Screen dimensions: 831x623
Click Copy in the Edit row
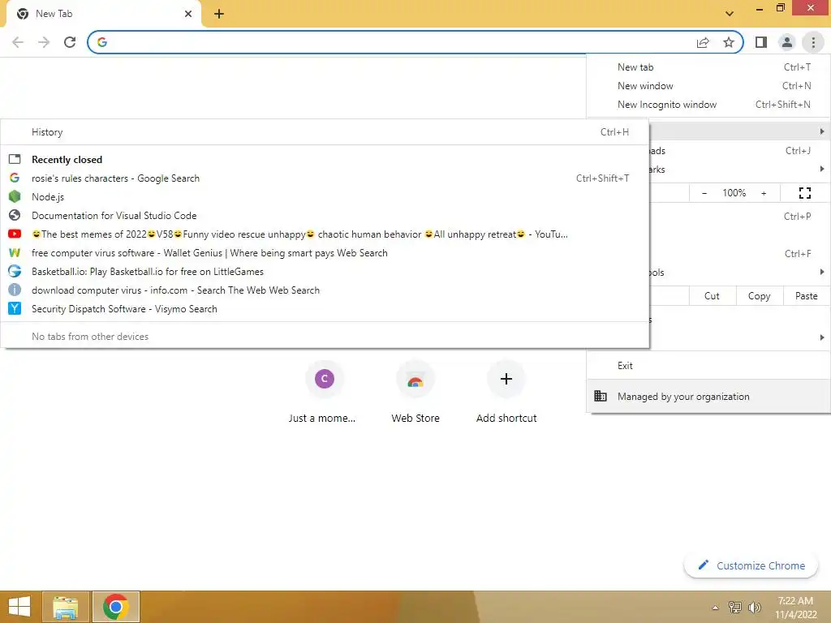click(x=759, y=296)
